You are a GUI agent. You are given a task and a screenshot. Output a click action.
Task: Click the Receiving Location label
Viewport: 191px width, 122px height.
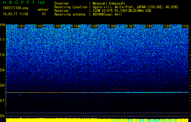pyautogui.click(x=71, y=7)
